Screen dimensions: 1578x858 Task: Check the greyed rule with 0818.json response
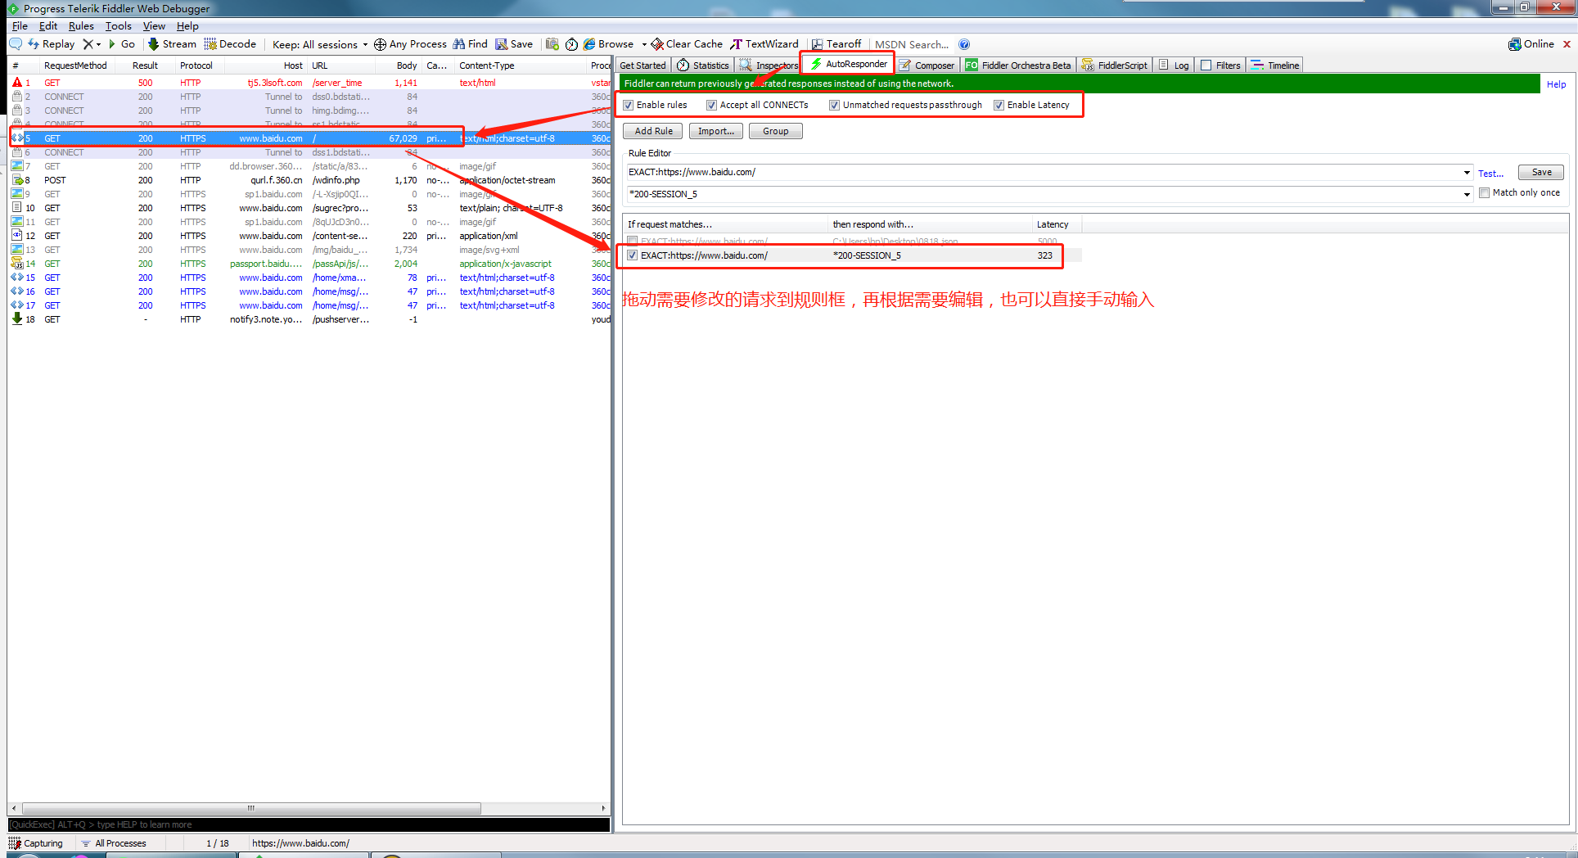(x=633, y=242)
